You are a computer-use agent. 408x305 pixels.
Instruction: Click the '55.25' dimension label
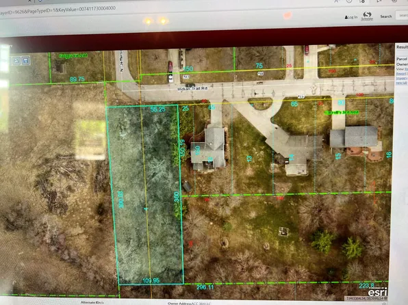point(157,109)
